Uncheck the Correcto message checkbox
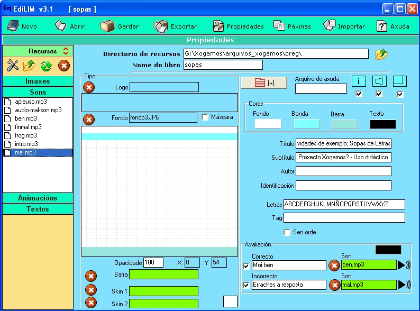Screen dimensions: 420x311 [x=246, y=266]
